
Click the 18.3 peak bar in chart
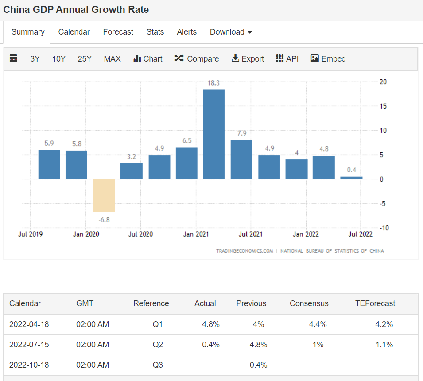click(x=213, y=134)
